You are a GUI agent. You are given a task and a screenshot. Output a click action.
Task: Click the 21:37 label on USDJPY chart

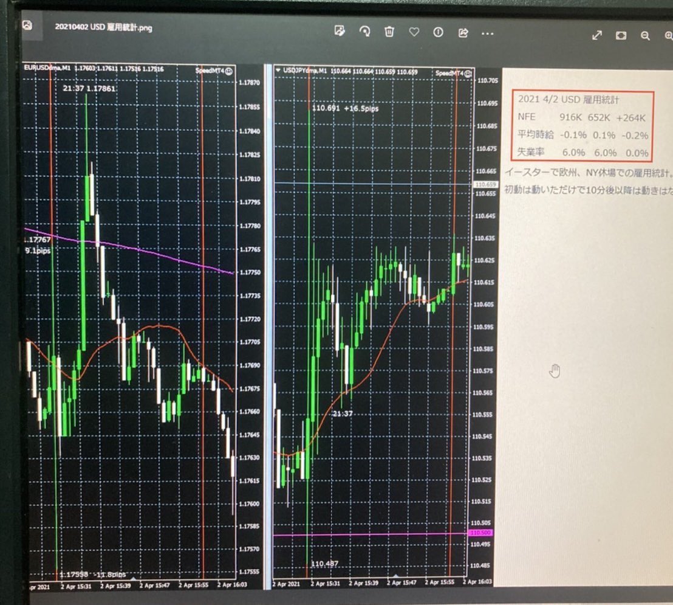coord(343,414)
